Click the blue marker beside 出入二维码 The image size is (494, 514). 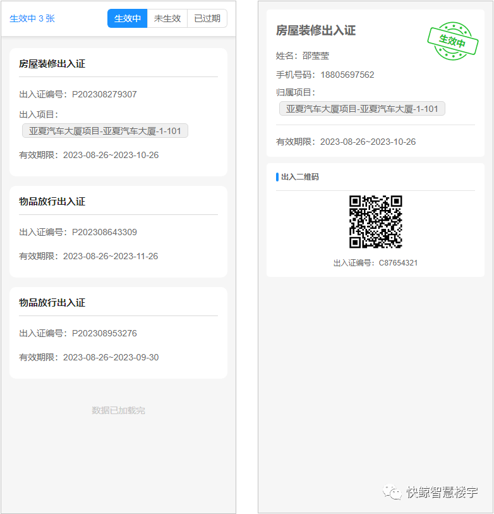point(277,177)
